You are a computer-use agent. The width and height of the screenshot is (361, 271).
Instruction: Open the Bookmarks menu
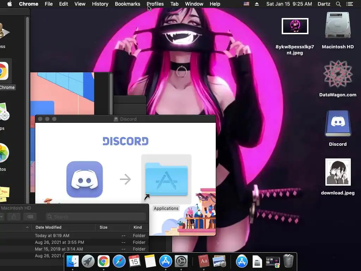pos(128,4)
